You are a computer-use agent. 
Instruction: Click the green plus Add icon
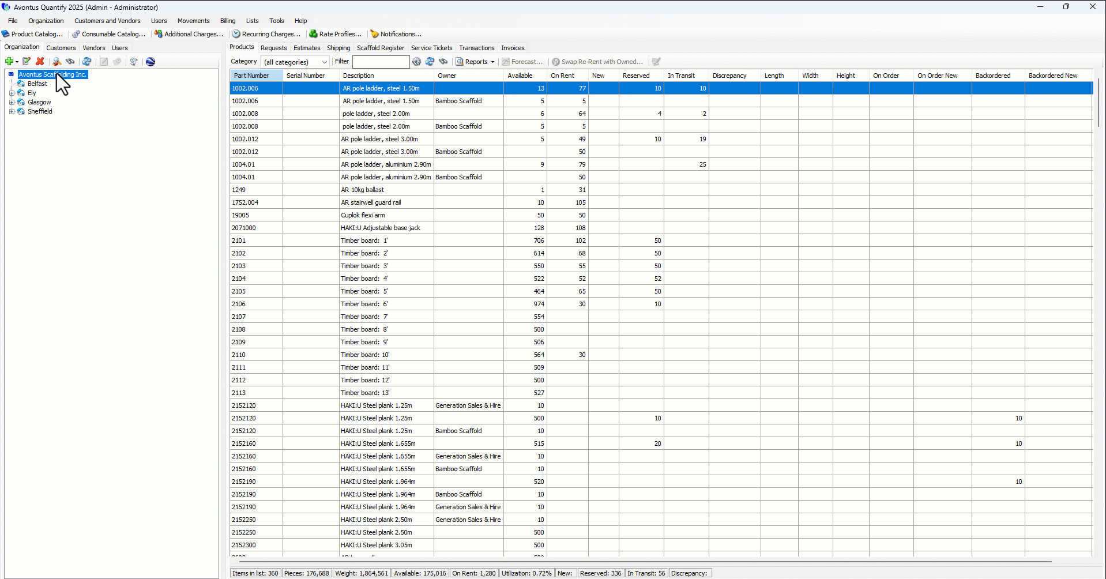(x=9, y=62)
